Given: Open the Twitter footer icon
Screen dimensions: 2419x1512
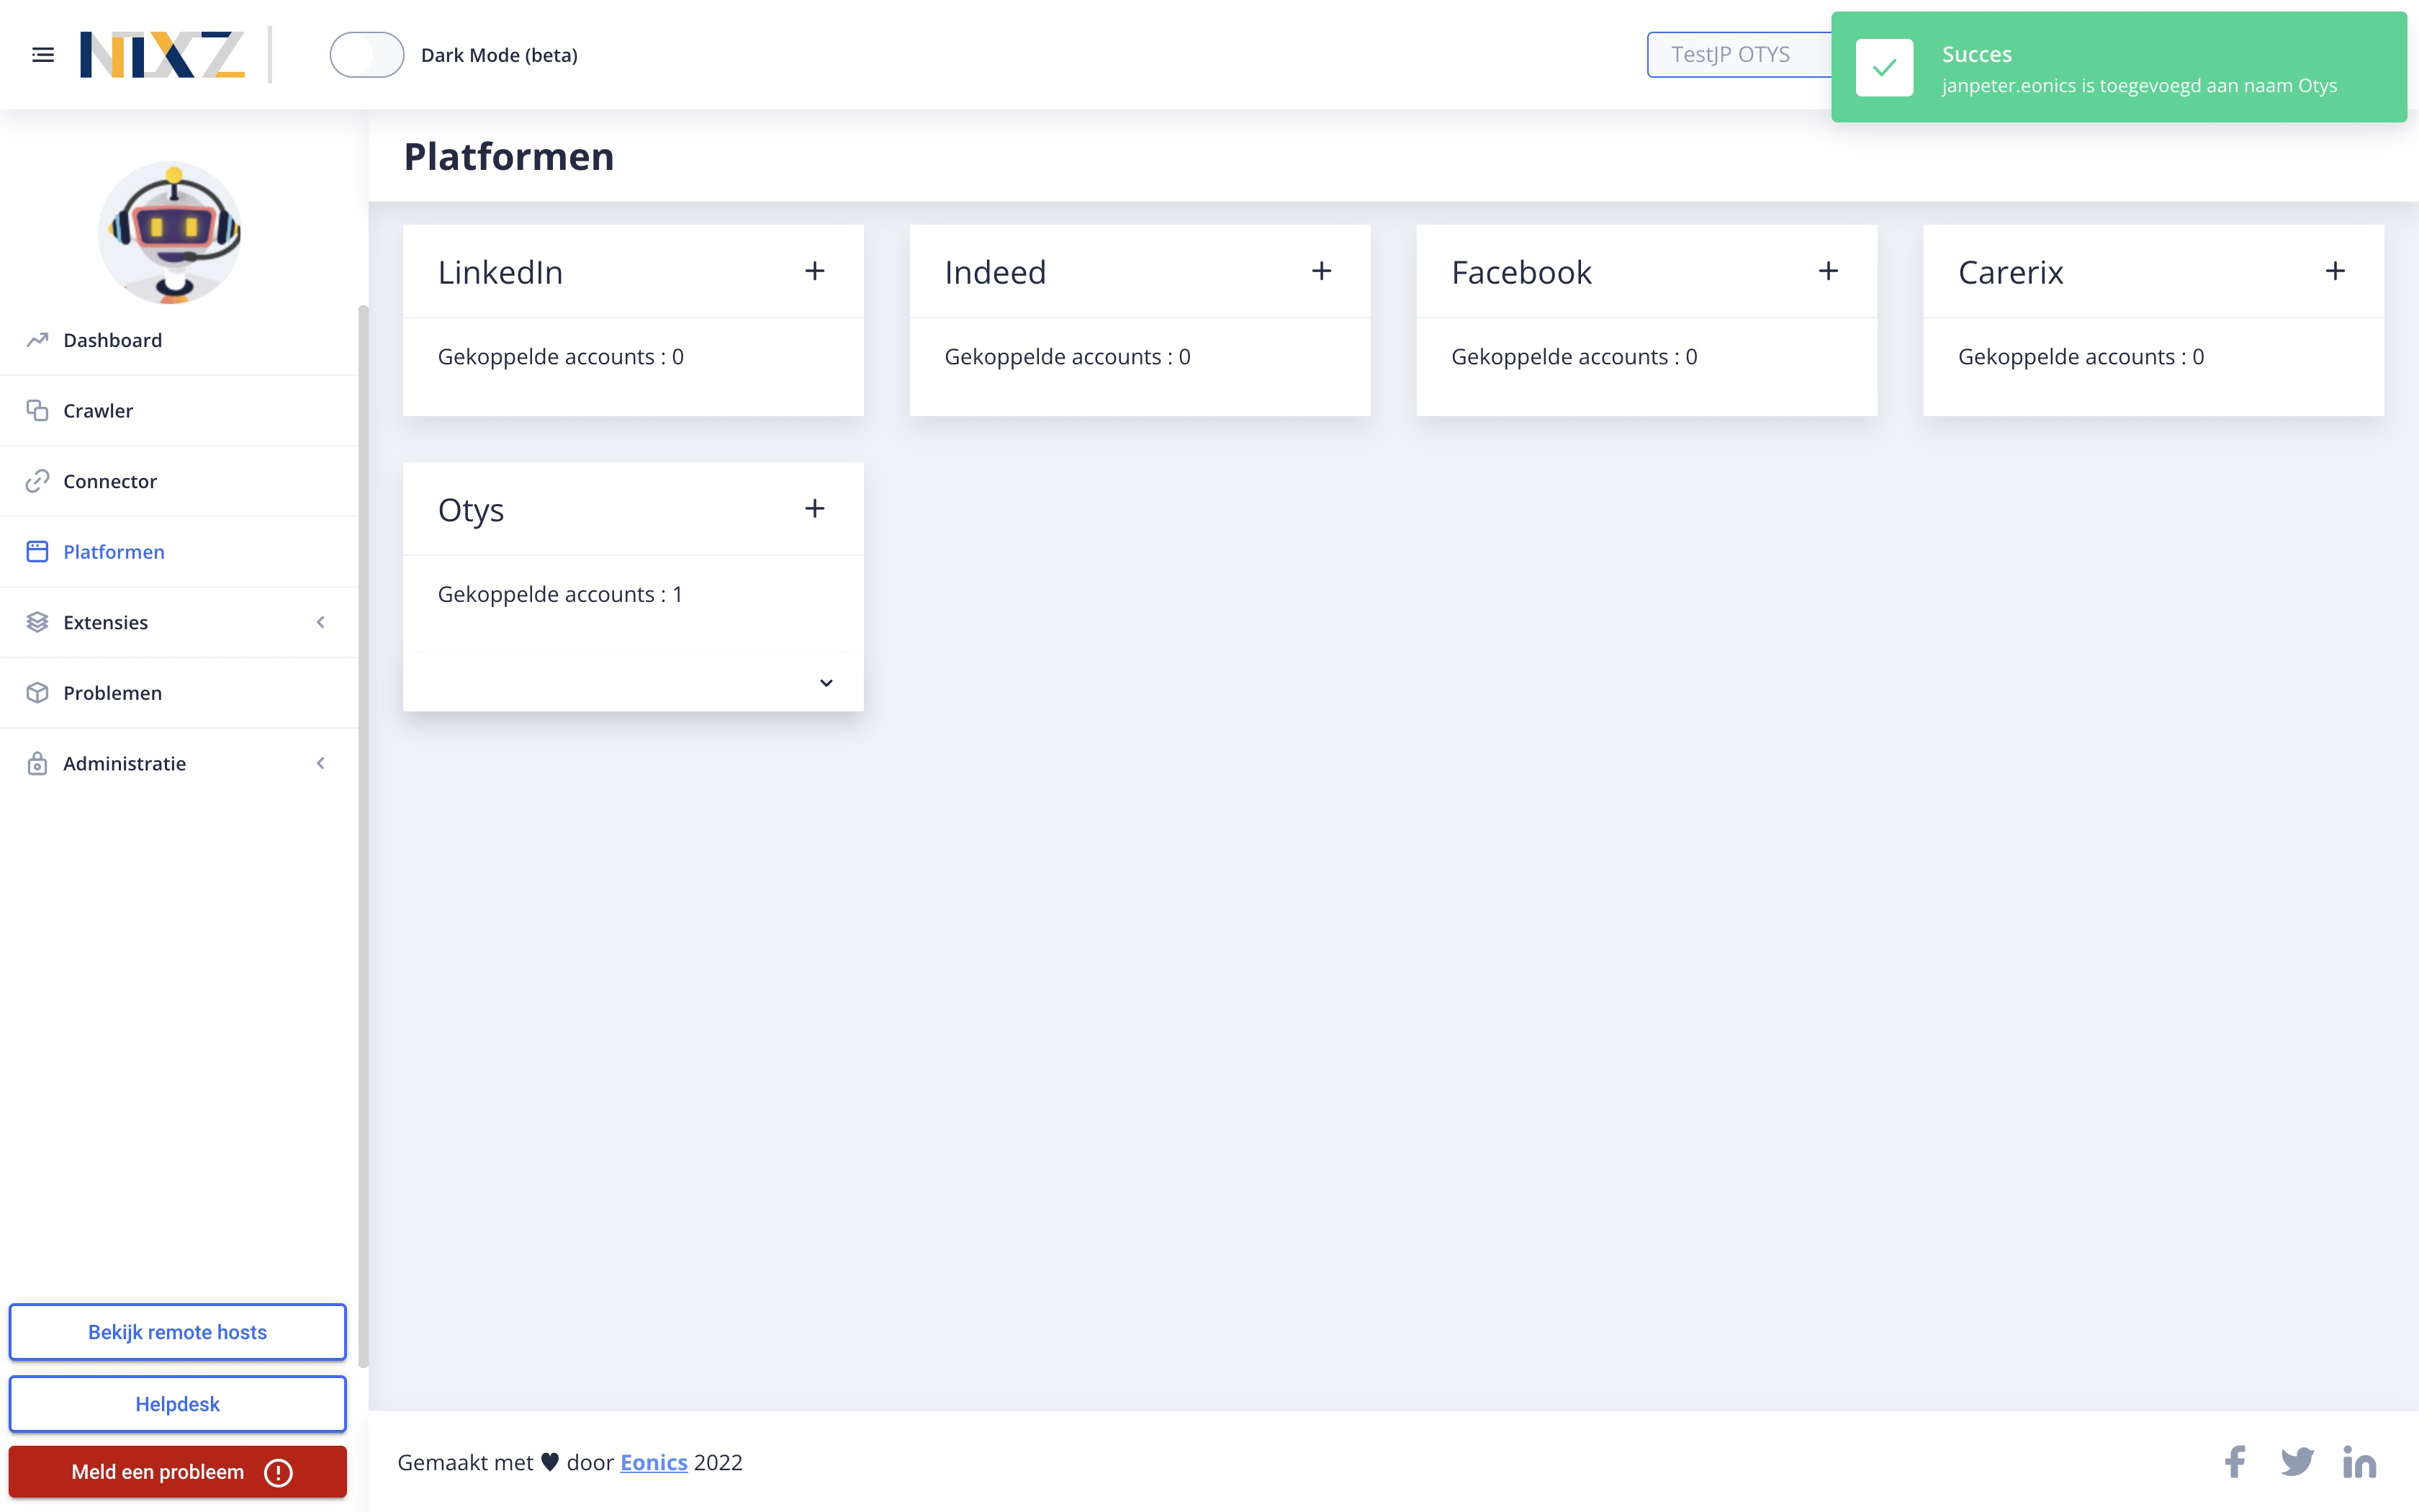Looking at the screenshot, I should (x=2297, y=1462).
